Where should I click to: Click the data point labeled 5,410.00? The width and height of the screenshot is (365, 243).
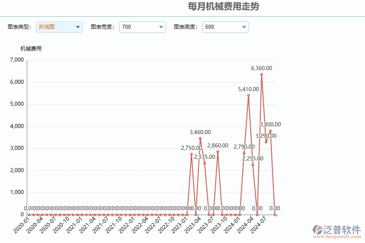click(x=248, y=96)
